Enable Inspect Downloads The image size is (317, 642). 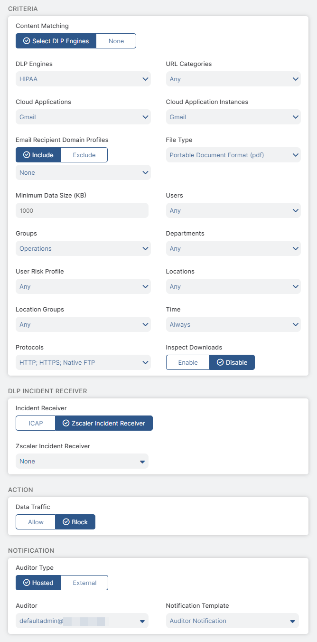(x=187, y=362)
